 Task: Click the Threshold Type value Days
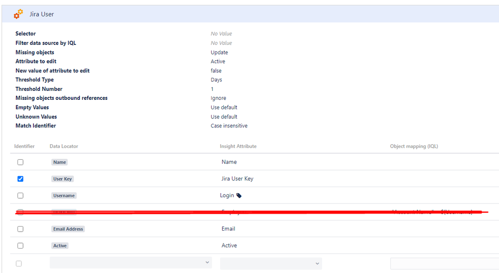tap(216, 80)
